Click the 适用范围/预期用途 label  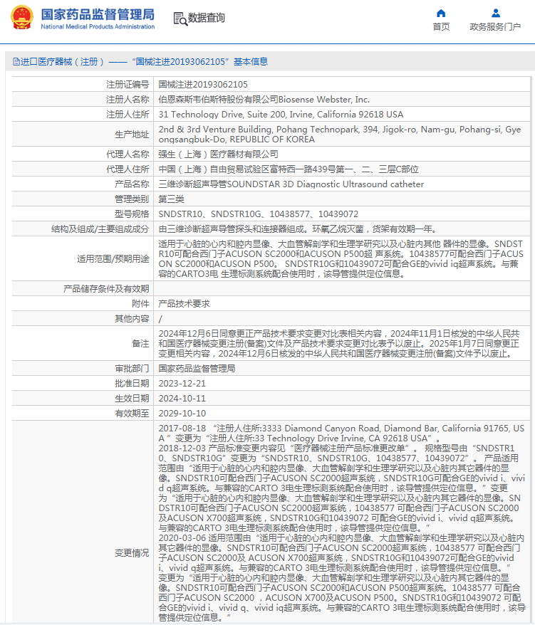coord(113,259)
